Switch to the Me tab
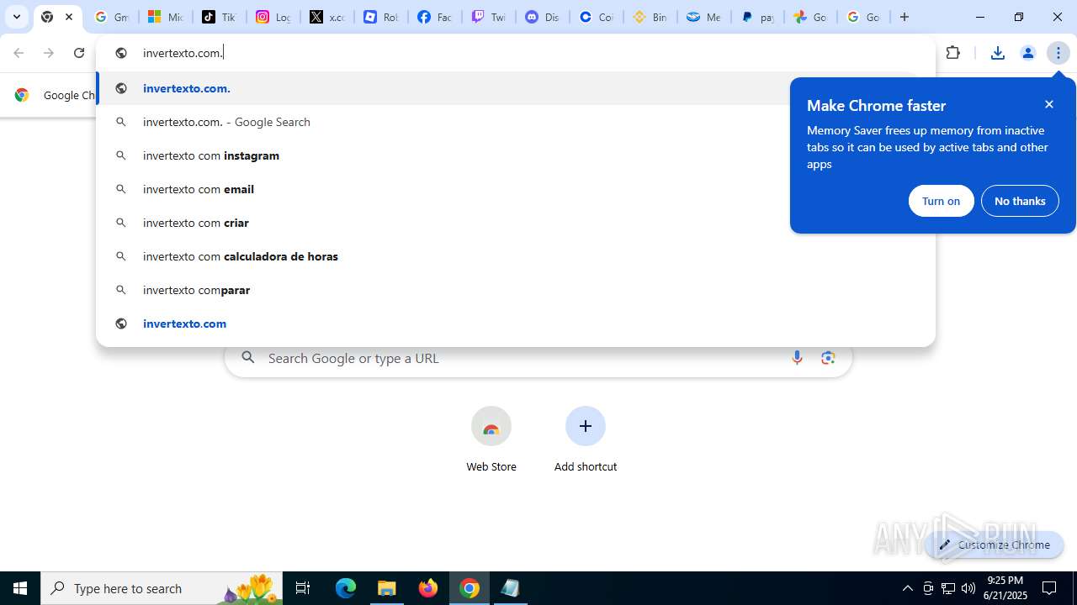 (703, 17)
